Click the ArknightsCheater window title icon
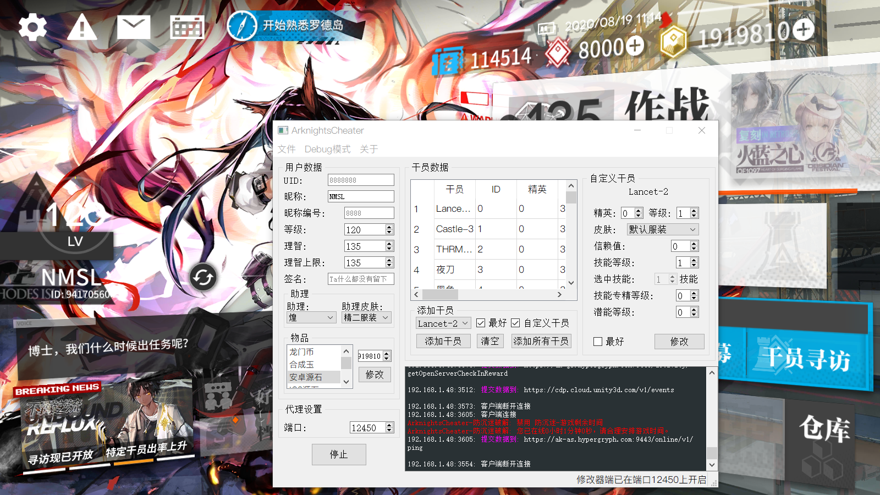Viewport: 880px width, 495px height. click(x=283, y=130)
